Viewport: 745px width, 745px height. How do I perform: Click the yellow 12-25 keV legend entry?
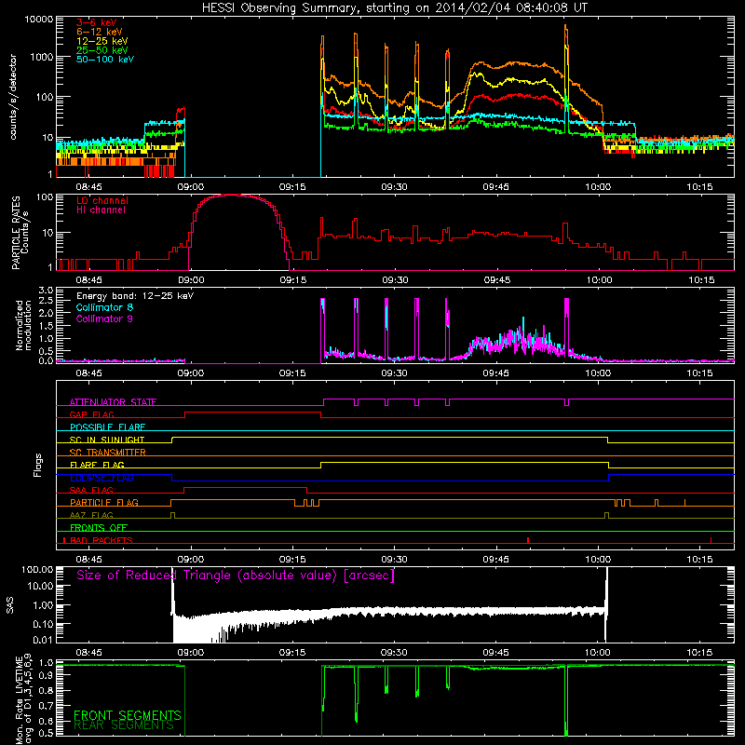(x=102, y=41)
